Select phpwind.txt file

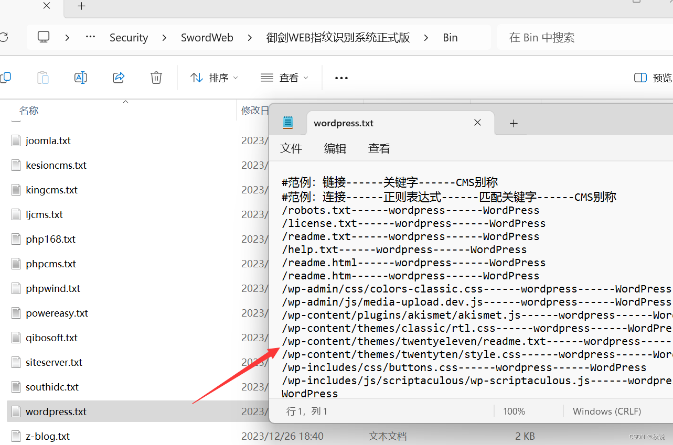pyautogui.click(x=53, y=288)
